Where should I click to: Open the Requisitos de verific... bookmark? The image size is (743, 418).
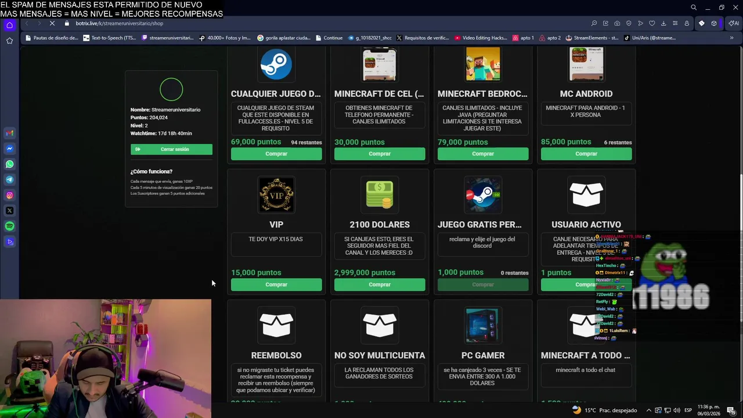pos(423,38)
